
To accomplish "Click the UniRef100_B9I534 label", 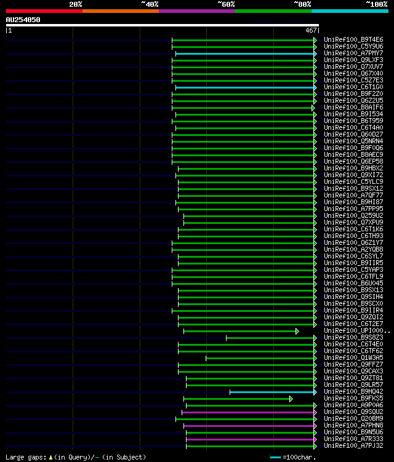I will (x=353, y=114).
